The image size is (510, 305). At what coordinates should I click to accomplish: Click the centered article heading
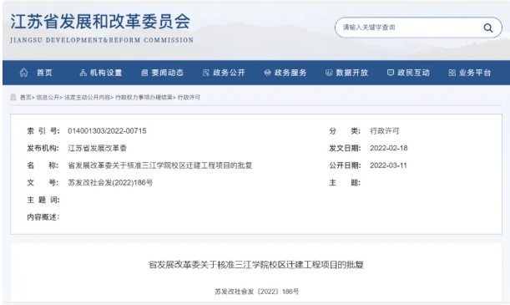click(x=256, y=265)
